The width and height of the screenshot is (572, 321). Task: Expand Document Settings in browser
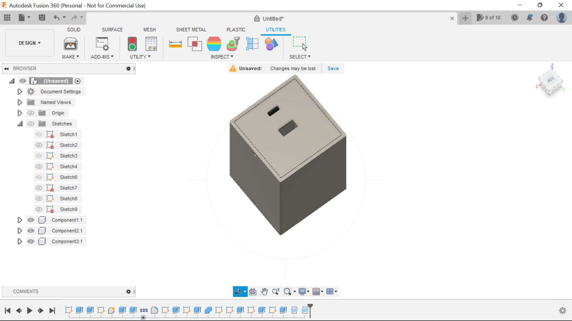coord(20,91)
